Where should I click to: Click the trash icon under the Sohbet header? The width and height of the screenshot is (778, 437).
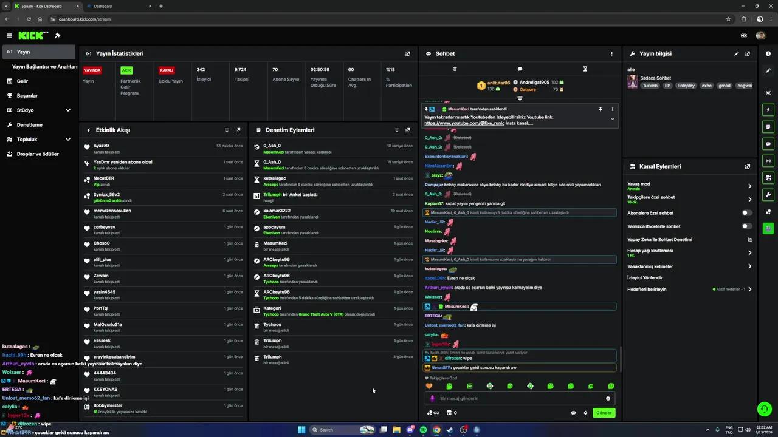455,69
